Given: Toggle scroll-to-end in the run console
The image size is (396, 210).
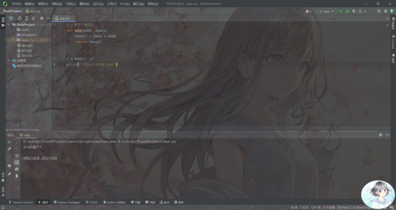Looking at the screenshot, I should click(17, 163).
